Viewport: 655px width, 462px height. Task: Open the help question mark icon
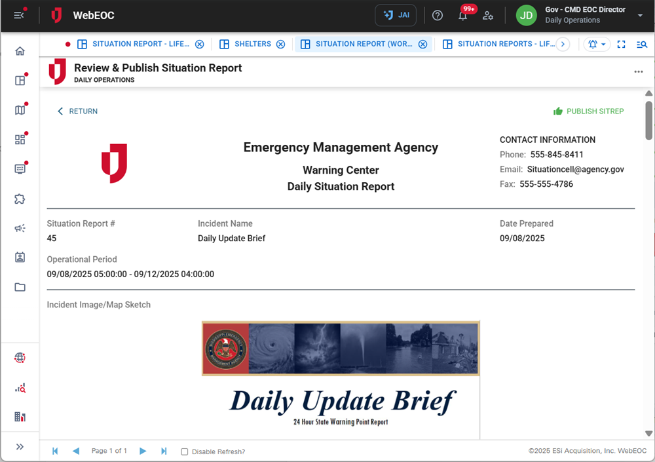click(x=438, y=15)
